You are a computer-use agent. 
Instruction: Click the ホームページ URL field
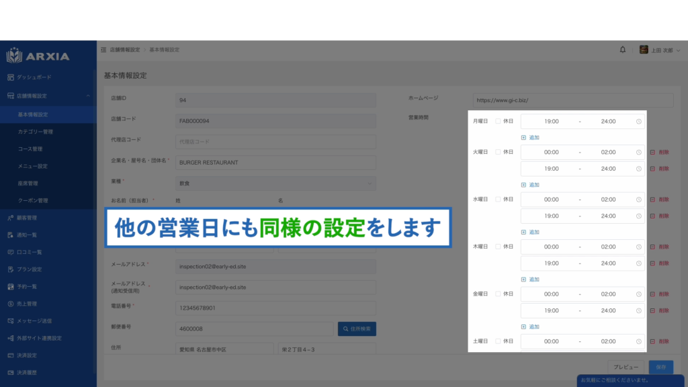tap(573, 100)
